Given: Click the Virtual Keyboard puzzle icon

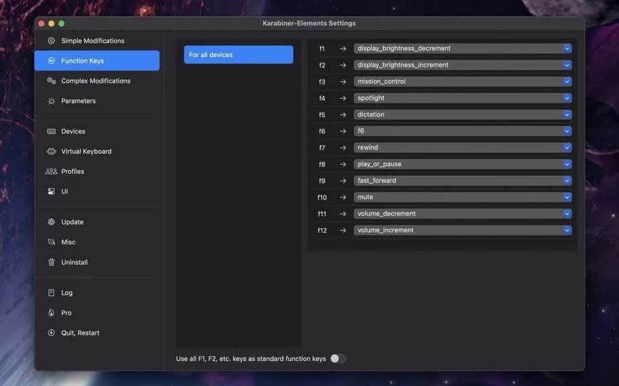Looking at the screenshot, I should tap(51, 152).
